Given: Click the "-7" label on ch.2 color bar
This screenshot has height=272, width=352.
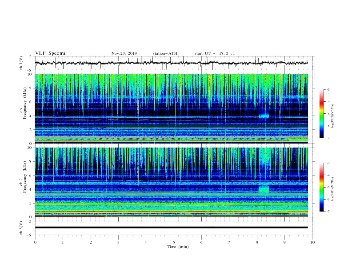Looking at the screenshot, I should (328, 212).
